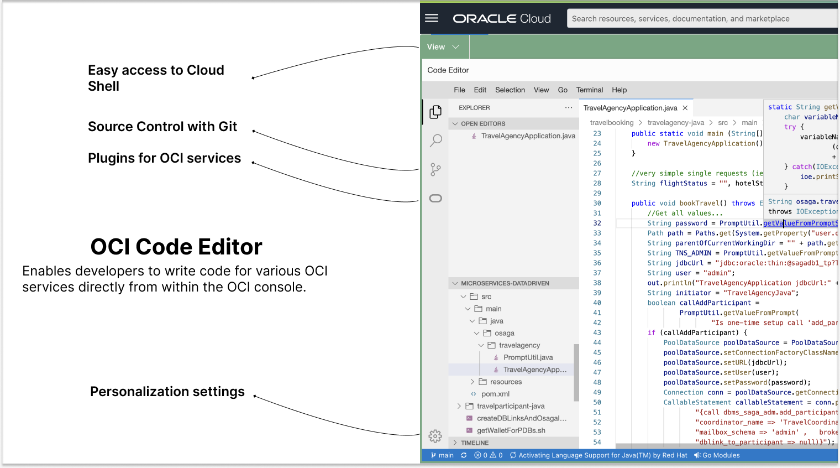Open the Terminal menu
This screenshot has height=468, width=840.
click(x=589, y=90)
